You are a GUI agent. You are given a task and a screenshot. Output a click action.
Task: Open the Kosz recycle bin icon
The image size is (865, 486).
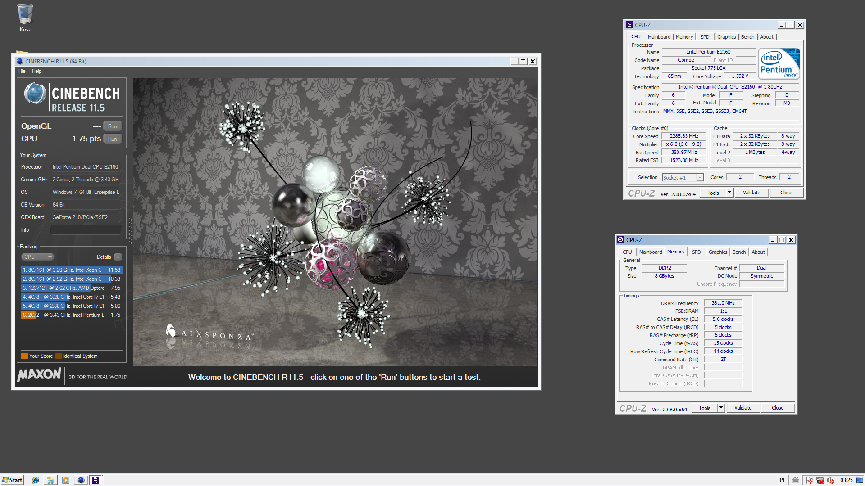(25, 18)
